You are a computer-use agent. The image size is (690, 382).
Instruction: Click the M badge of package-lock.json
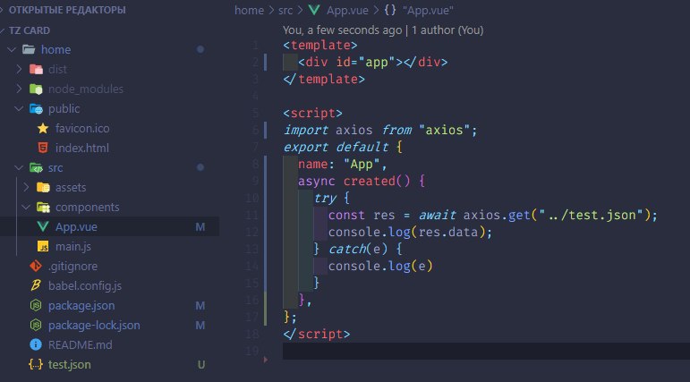[x=200, y=326]
